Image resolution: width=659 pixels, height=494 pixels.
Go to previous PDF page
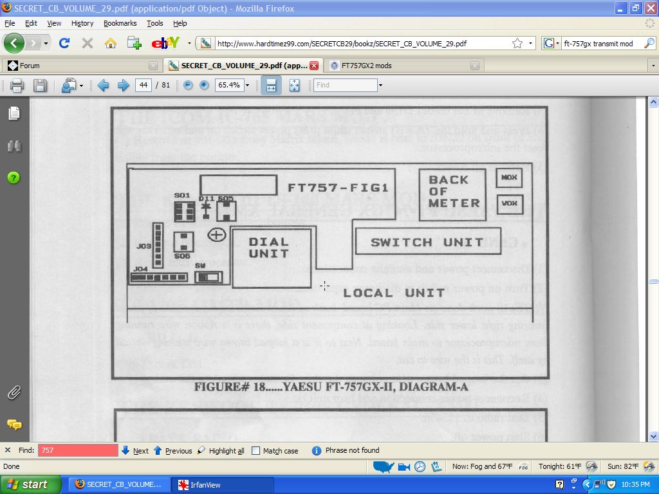(103, 86)
